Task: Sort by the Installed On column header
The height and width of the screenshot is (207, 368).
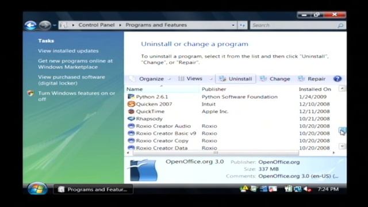Action: 315,89
